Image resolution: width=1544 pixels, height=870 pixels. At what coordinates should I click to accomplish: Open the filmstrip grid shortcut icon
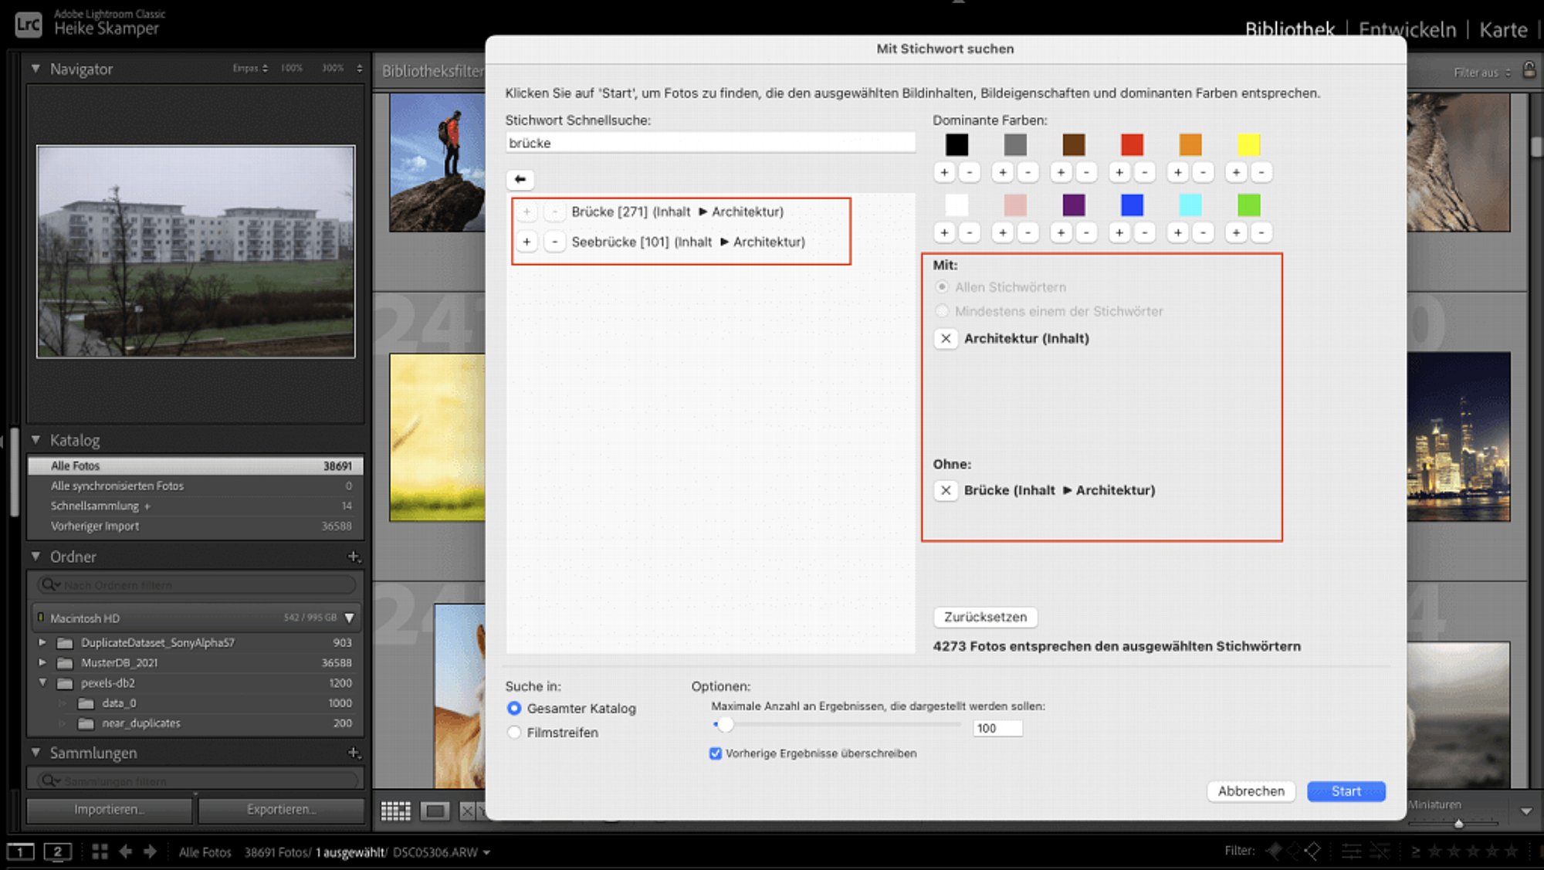click(100, 851)
